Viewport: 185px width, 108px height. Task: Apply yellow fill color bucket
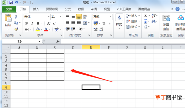pyautogui.click(x=38, y=29)
